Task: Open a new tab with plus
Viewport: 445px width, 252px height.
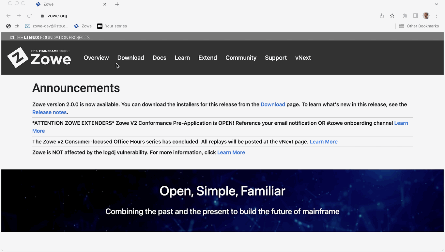Action: (117, 4)
